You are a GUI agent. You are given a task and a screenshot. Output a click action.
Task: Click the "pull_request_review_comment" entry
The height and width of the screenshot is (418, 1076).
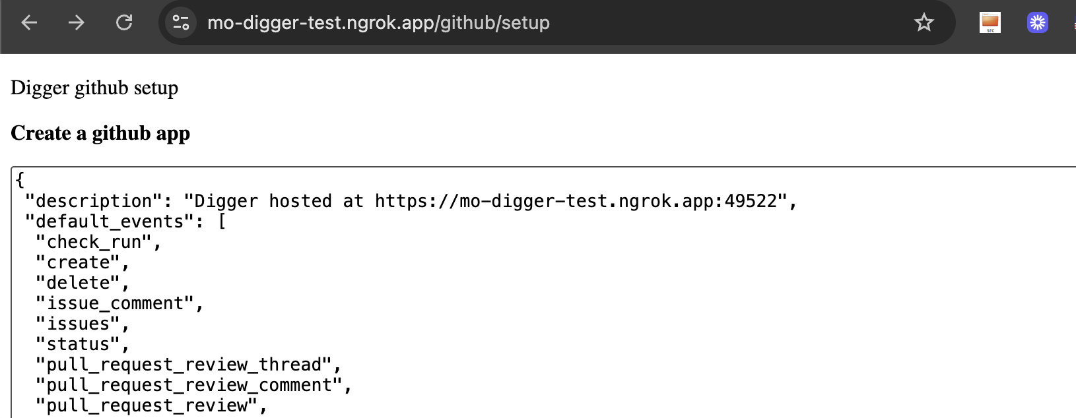(x=194, y=385)
